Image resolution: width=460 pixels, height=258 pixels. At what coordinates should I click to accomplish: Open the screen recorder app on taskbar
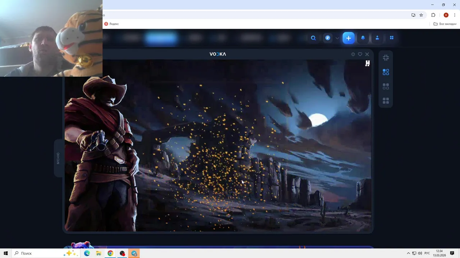pyautogui.click(x=122, y=253)
